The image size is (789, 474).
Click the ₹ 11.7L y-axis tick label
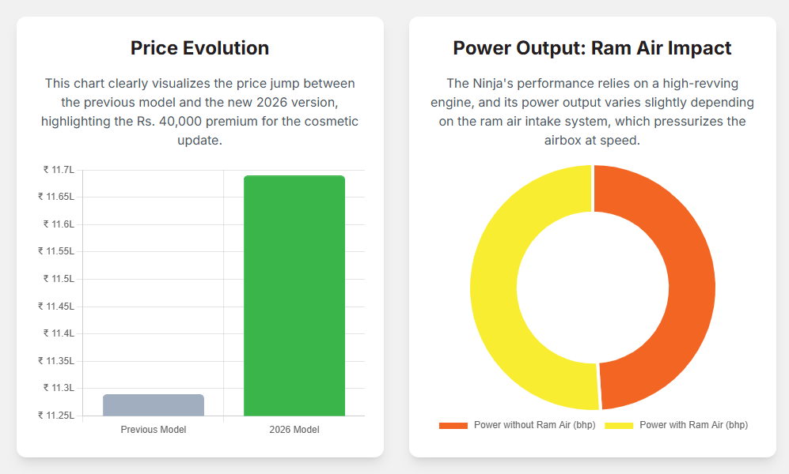[x=59, y=170]
